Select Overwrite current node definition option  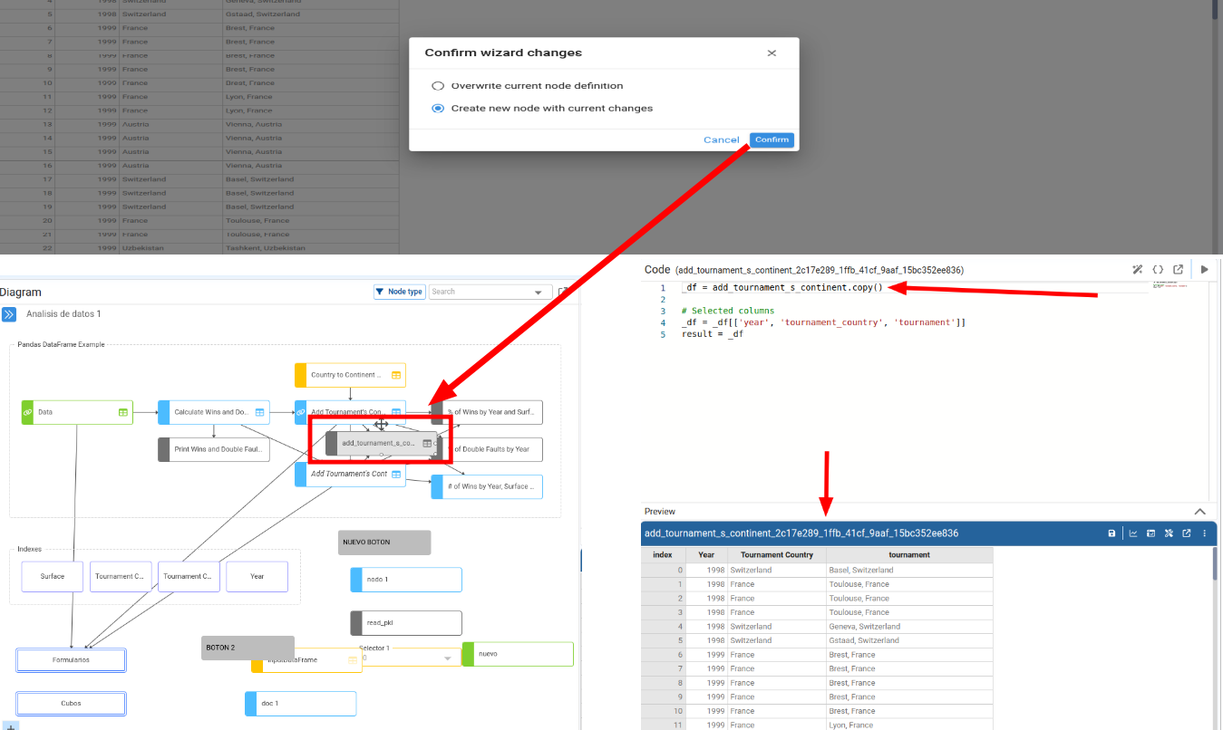(438, 86)
